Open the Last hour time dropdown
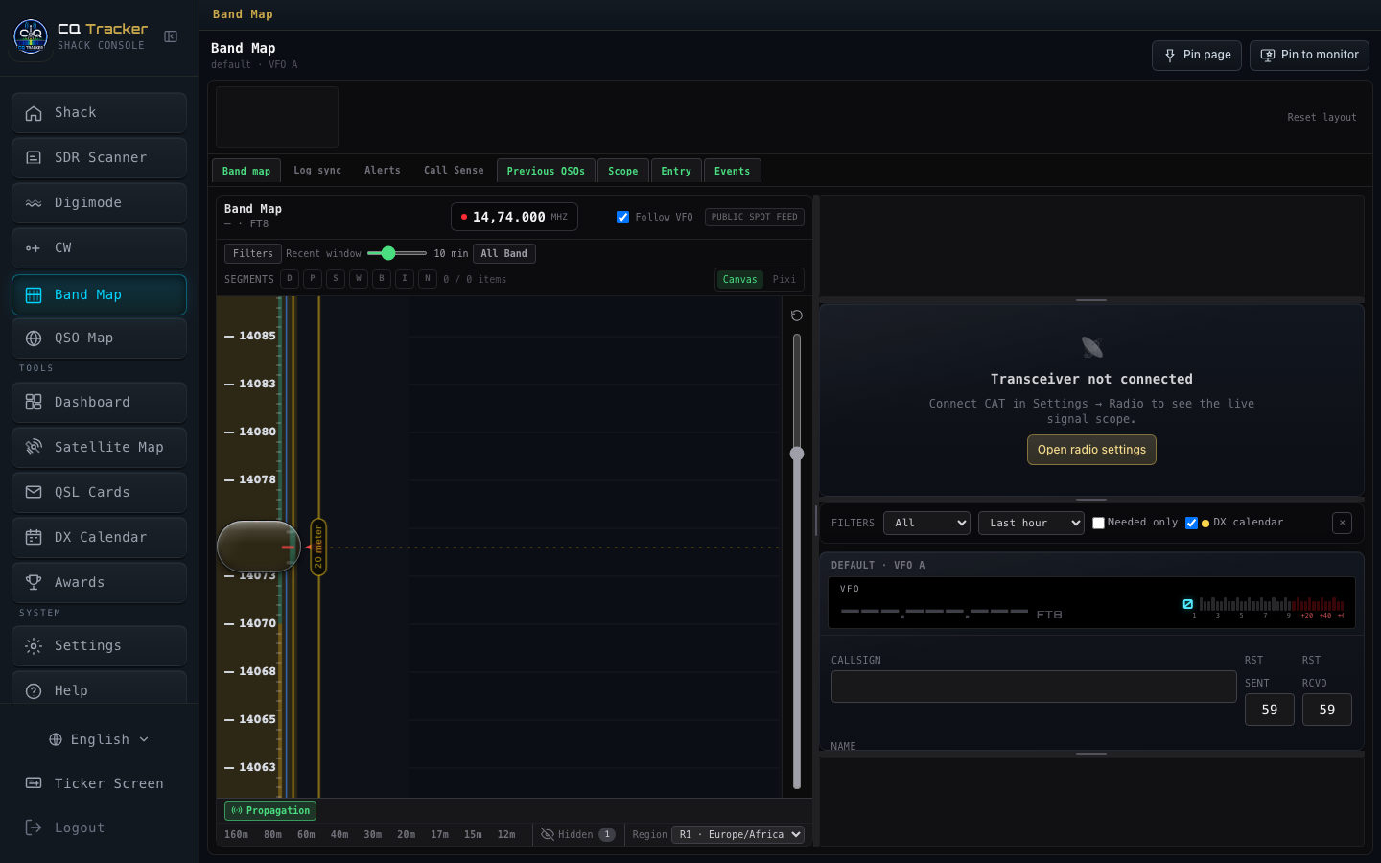Image resolution: width=1381 pixels, height=863 pixels. 1031,523
